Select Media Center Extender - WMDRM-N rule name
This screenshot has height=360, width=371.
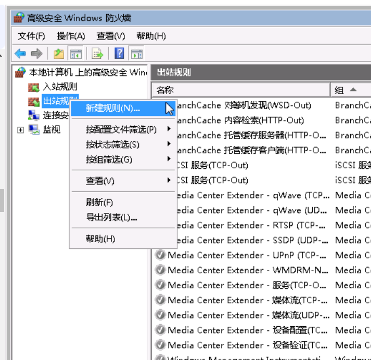coord(248,270)
